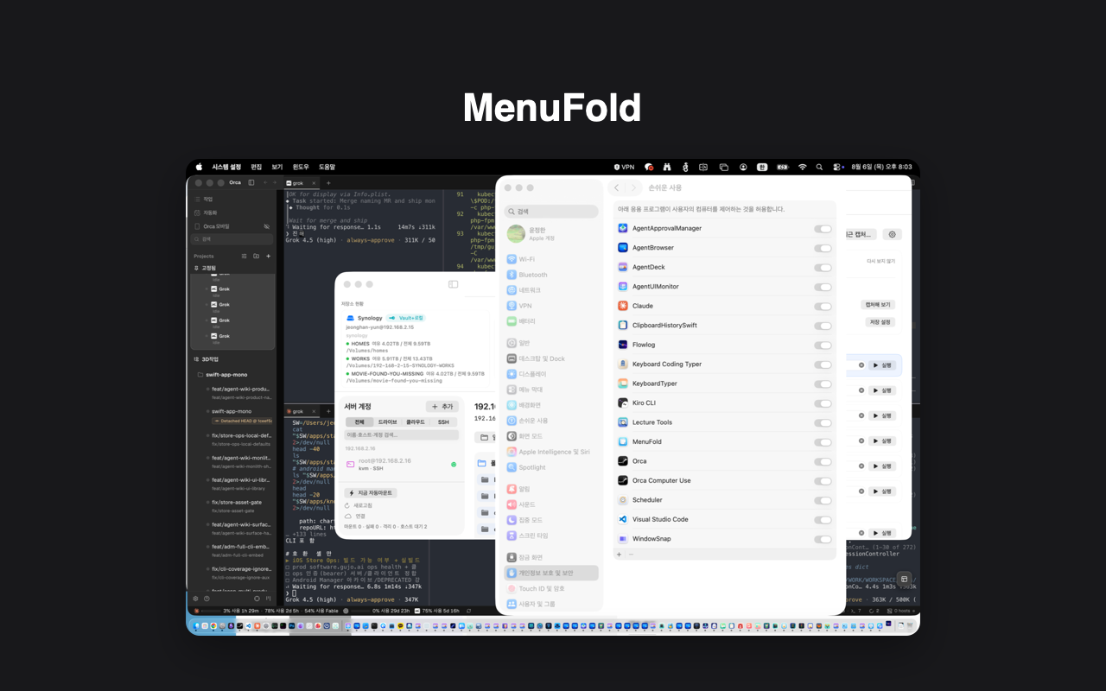
Task: Click the date and time in menu bar
Action: pyautogui.click(x=881, y=167)
